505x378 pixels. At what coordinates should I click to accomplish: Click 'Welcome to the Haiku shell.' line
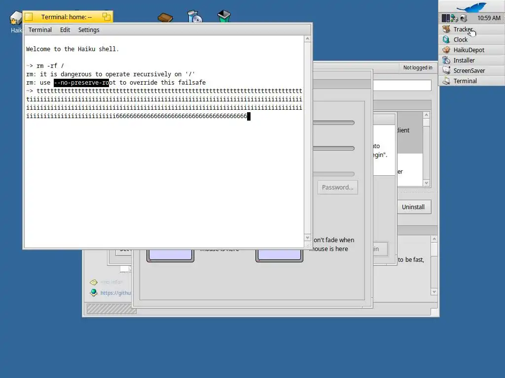[72, 49]
